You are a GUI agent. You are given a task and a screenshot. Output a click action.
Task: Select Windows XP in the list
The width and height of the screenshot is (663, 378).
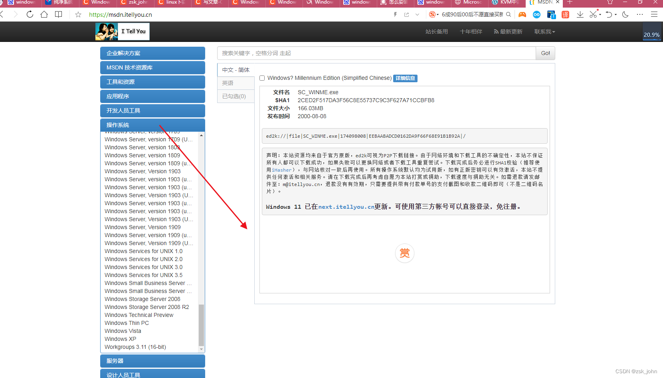point(121,339)
